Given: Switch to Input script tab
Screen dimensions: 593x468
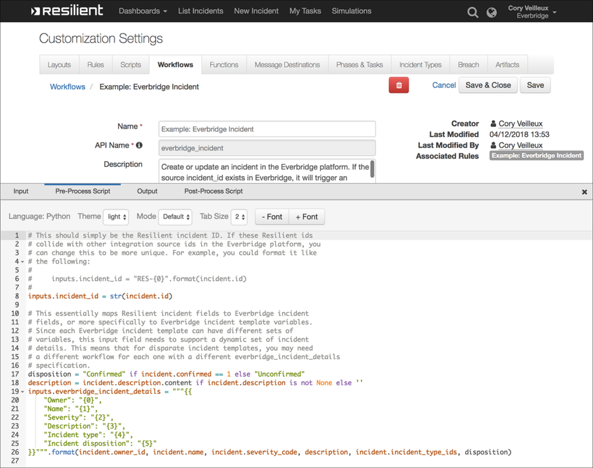Looking at the screenshot, I should click(x=21, y=192).
